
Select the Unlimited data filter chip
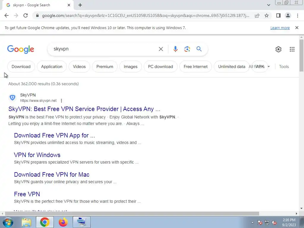click(232, 66)
